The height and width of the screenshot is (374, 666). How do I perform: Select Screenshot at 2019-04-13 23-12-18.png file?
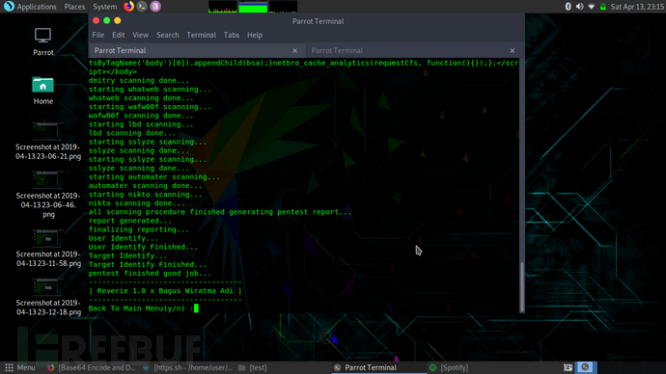tap(48, 297)
